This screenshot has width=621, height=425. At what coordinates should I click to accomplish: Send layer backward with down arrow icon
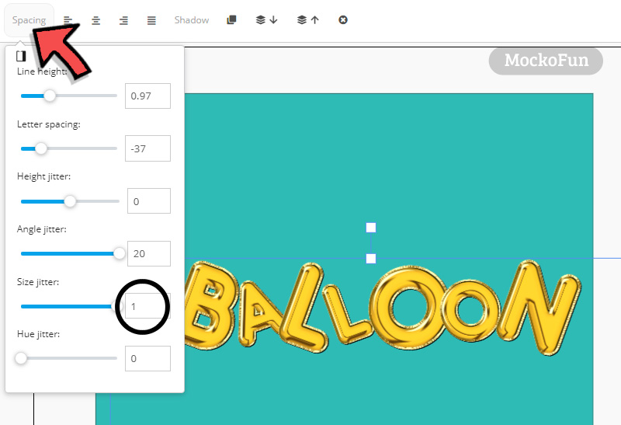(x=266, y=20)
